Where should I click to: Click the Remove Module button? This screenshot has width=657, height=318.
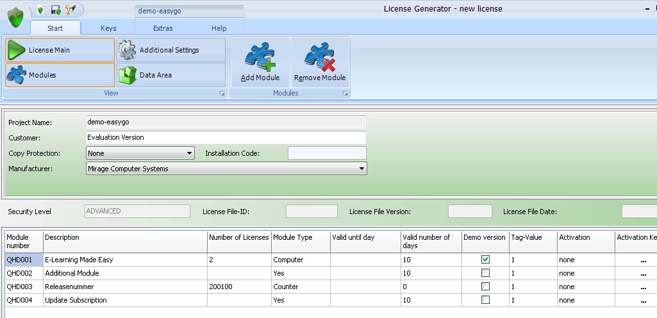[320, 62]
